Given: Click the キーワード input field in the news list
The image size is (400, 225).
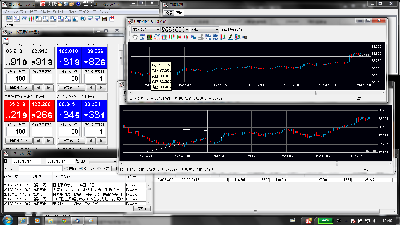Looking at the screenshot, I should (x=41, y=168).
